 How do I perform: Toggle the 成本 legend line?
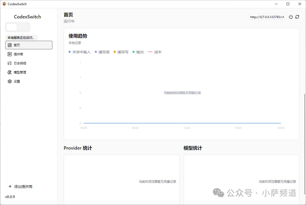155,52
